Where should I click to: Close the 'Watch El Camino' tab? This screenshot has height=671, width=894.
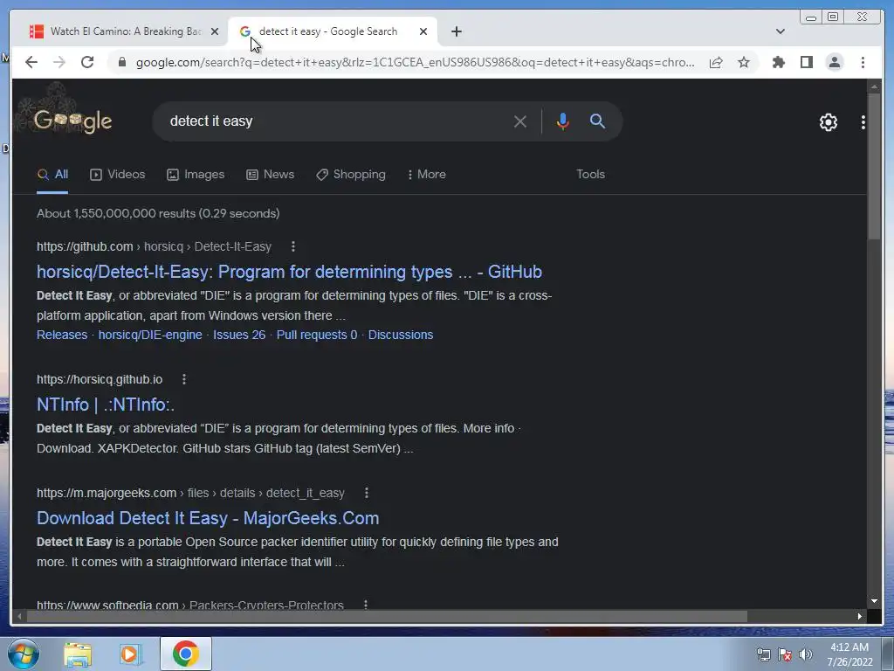215,31
